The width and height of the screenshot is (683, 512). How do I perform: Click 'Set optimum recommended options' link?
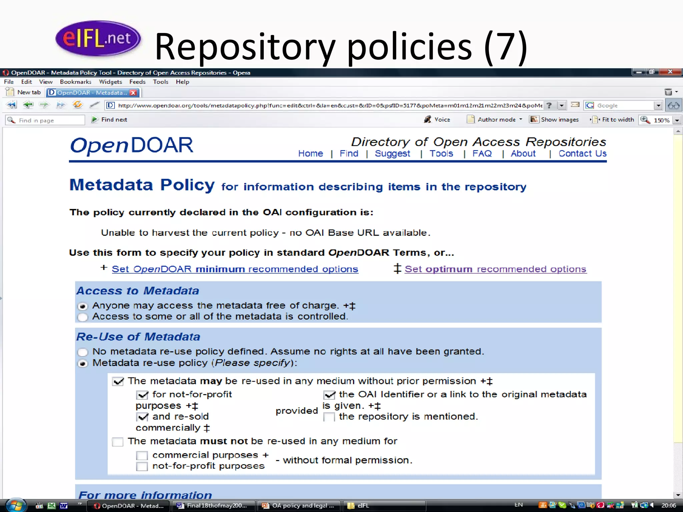coord(495,269)
